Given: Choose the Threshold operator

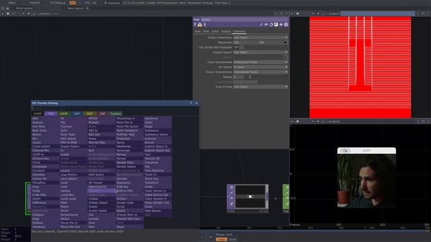Looking at the screenshot, I should [x=158, y=163].
